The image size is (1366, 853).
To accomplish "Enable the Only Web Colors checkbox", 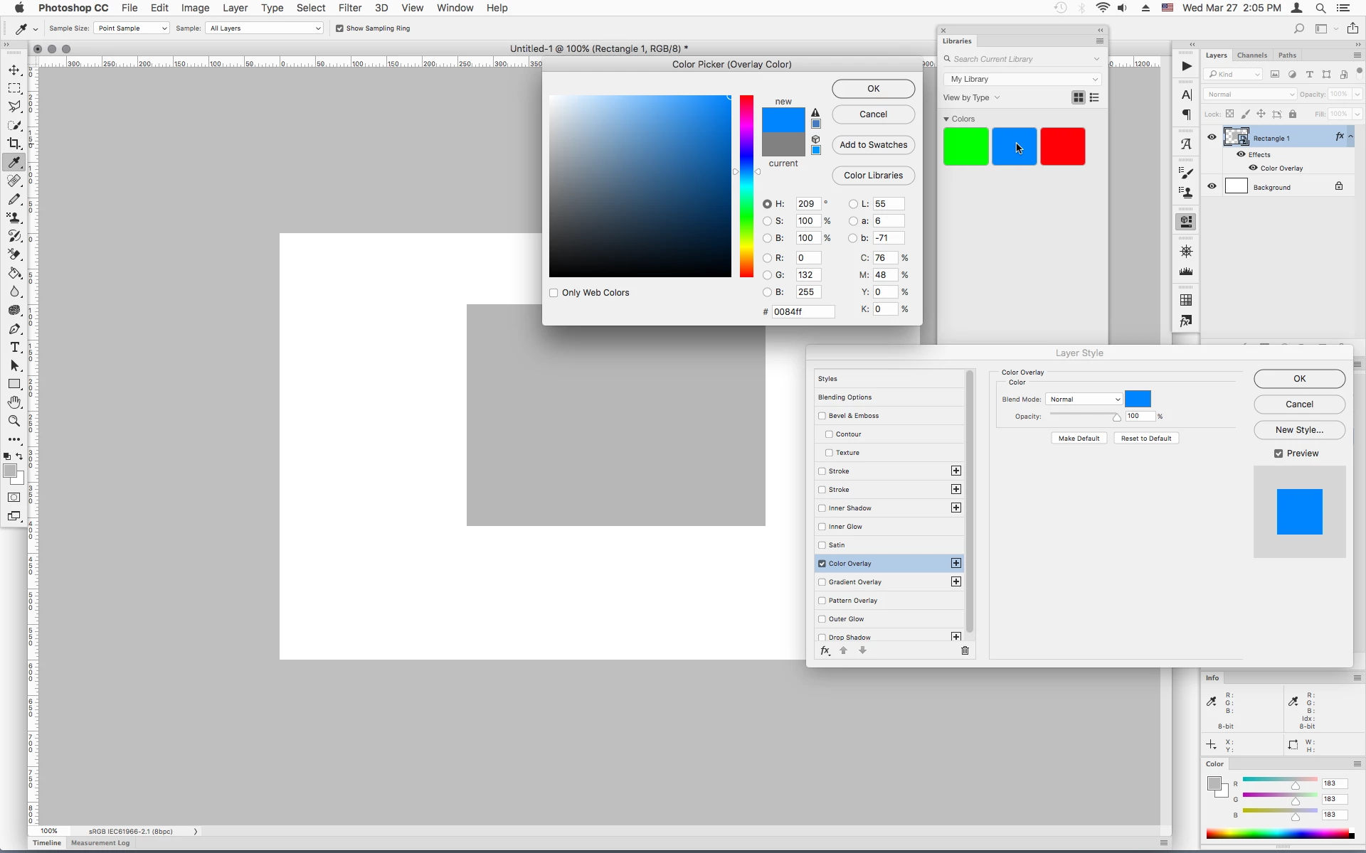I will click(x=554, y=293).
